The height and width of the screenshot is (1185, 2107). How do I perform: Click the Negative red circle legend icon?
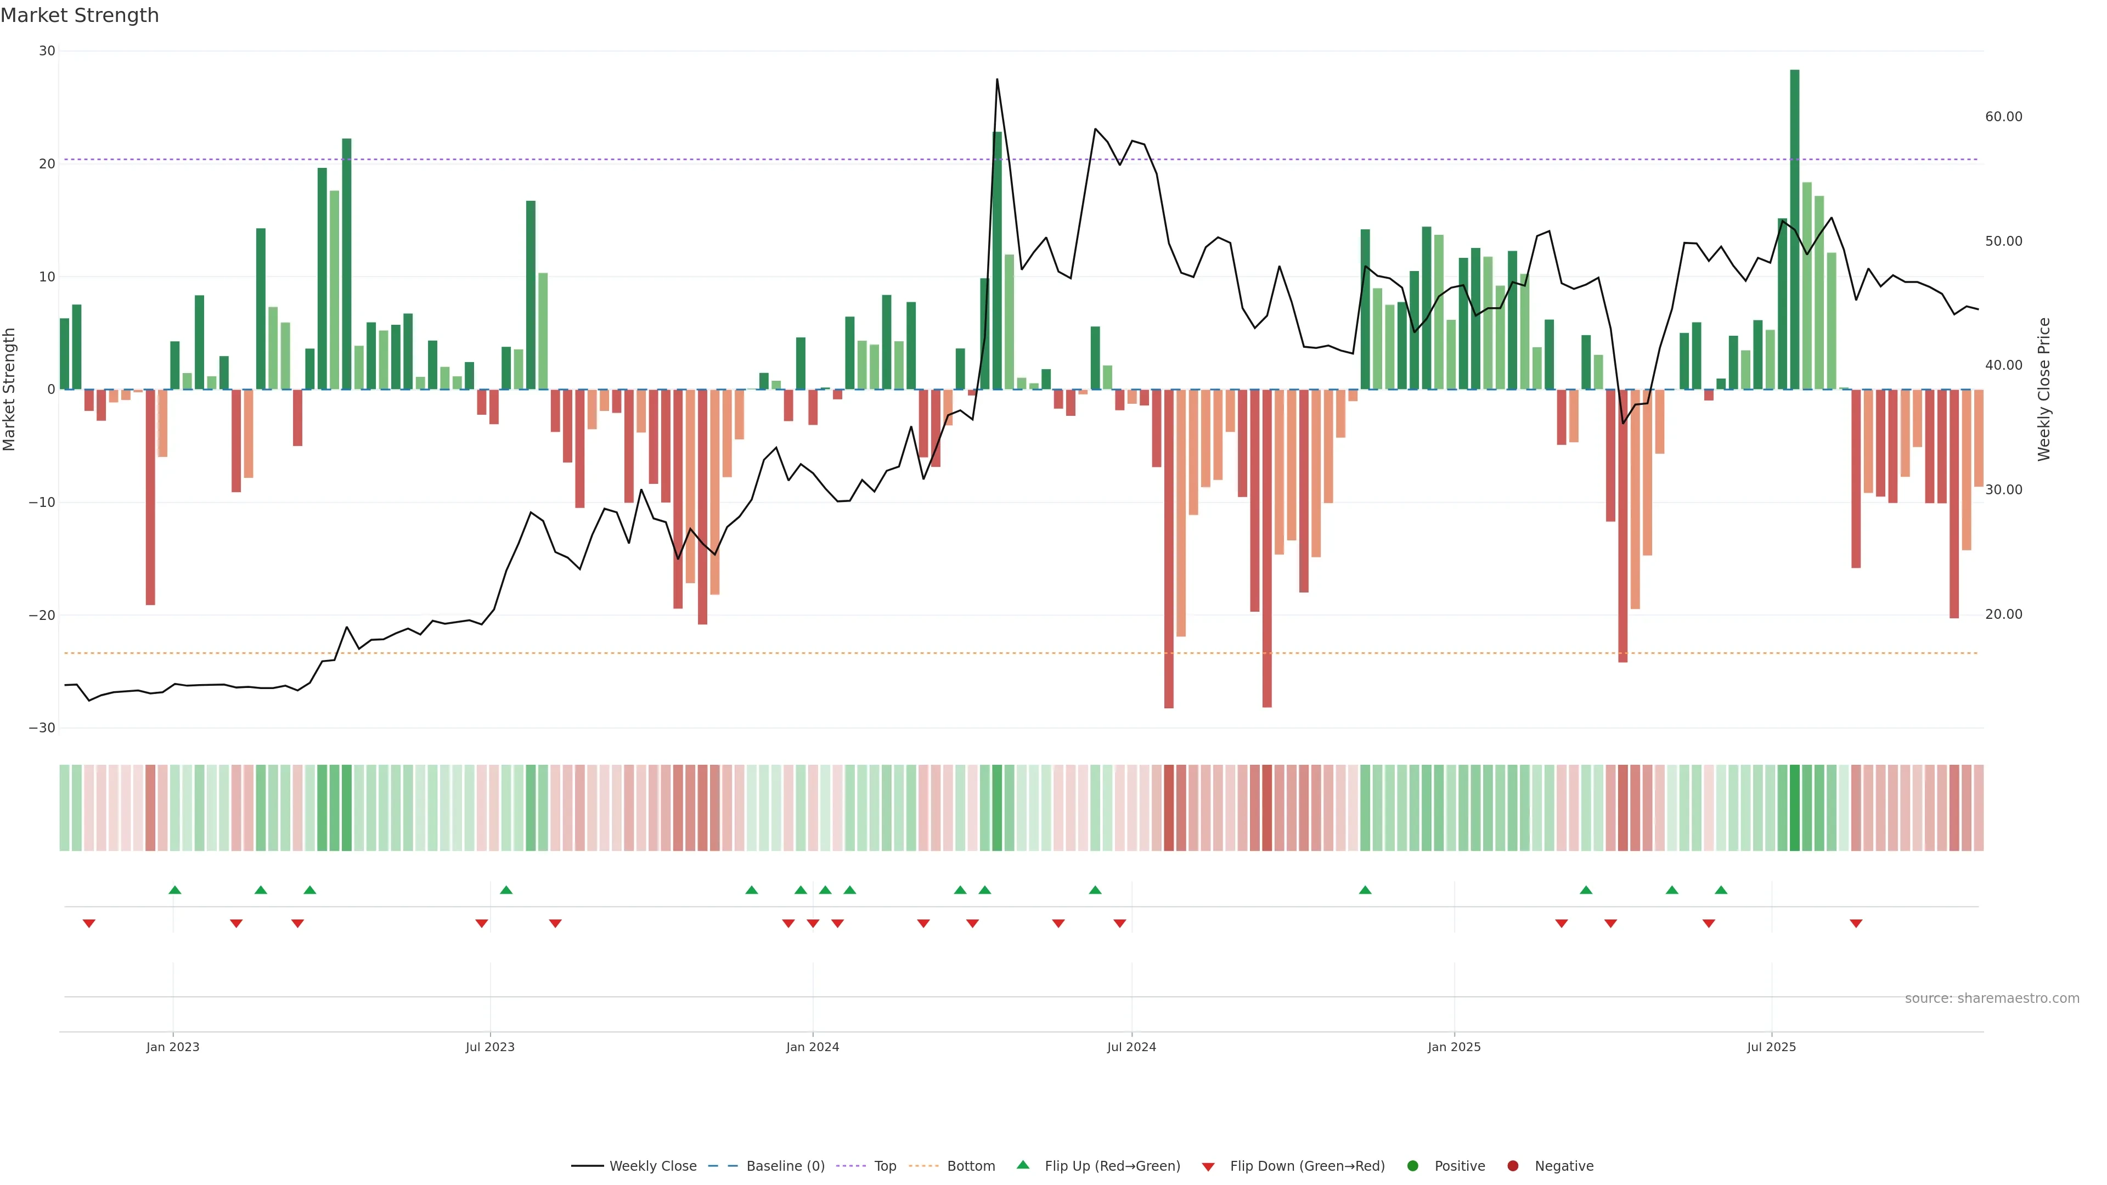pos(1512,1165)
